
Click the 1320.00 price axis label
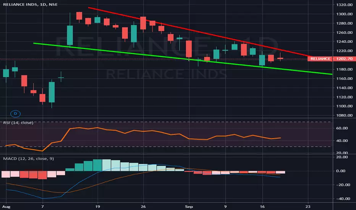tap(344, 5)
